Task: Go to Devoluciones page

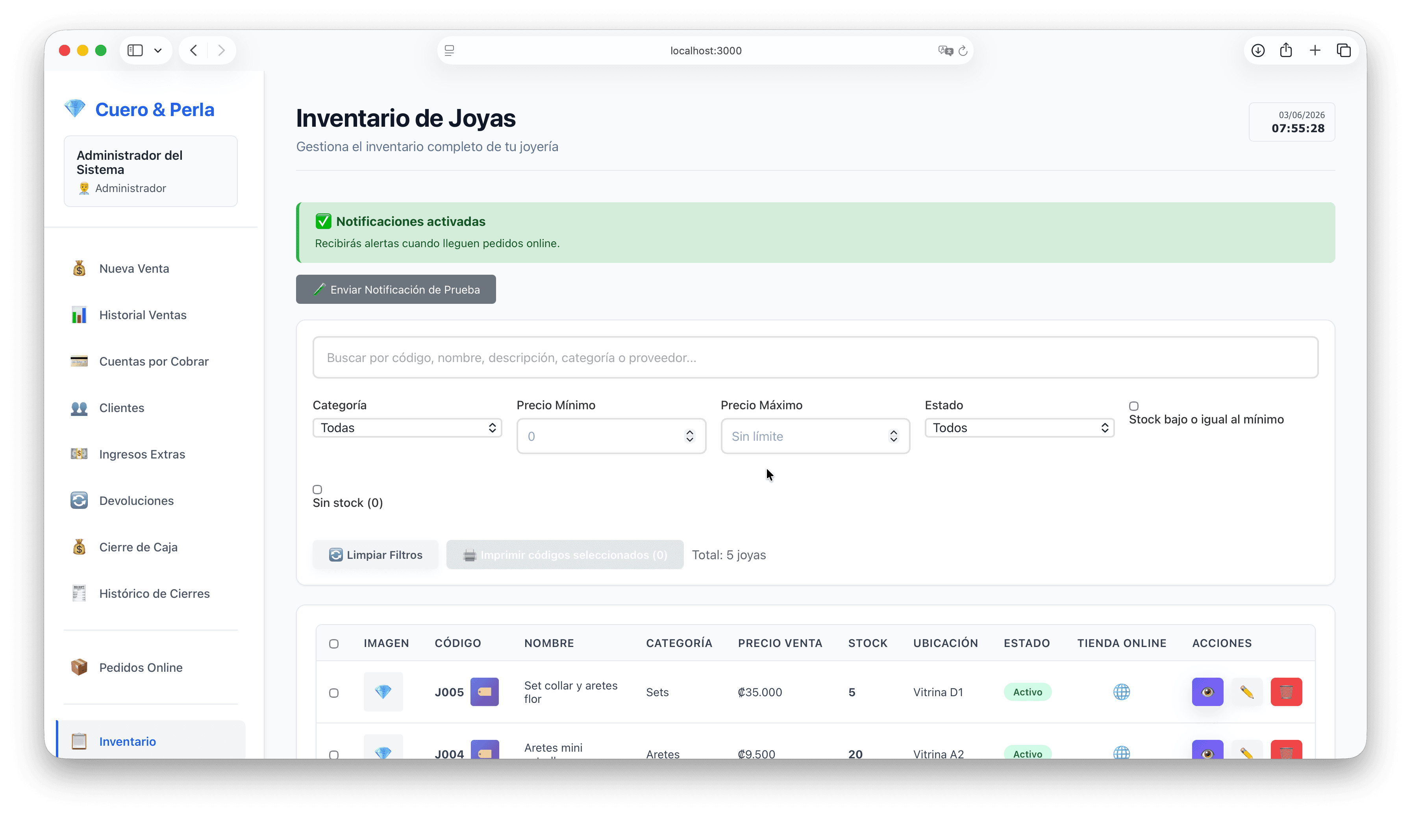Action: coord(151,501)
